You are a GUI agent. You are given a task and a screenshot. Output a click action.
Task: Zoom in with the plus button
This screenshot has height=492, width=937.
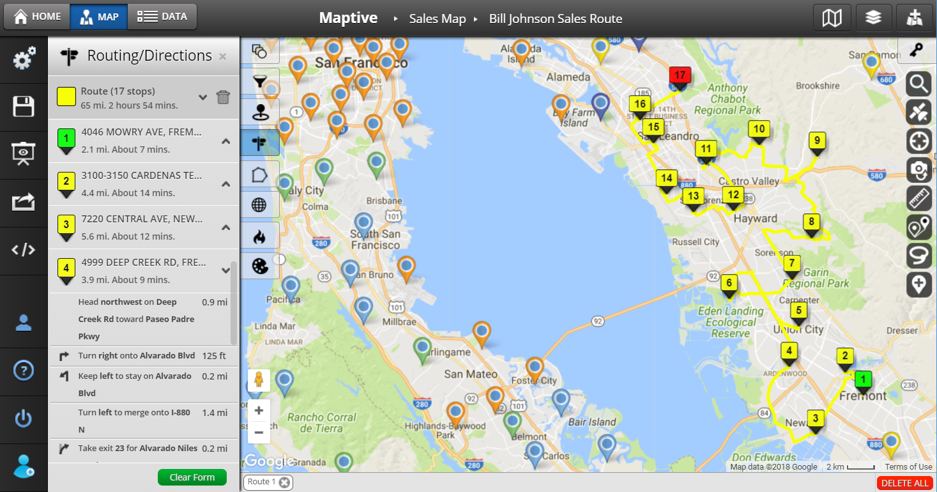coord(259,410)
